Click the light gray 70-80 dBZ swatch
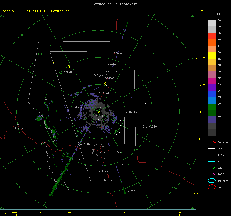Screen dimensions: 231x216 pos(211,23)
